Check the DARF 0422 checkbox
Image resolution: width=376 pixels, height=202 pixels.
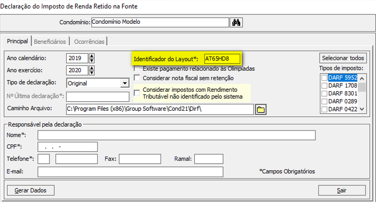(x=324, y=109)
